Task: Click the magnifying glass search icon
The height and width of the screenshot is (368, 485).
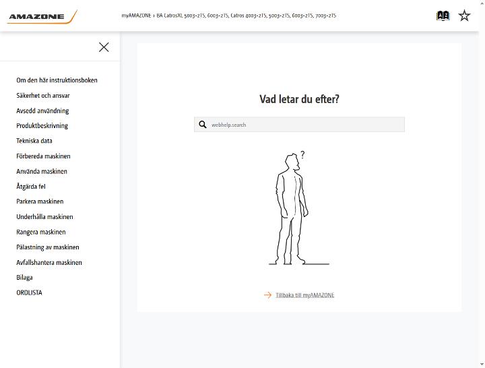Action: [x=203, y=125]
